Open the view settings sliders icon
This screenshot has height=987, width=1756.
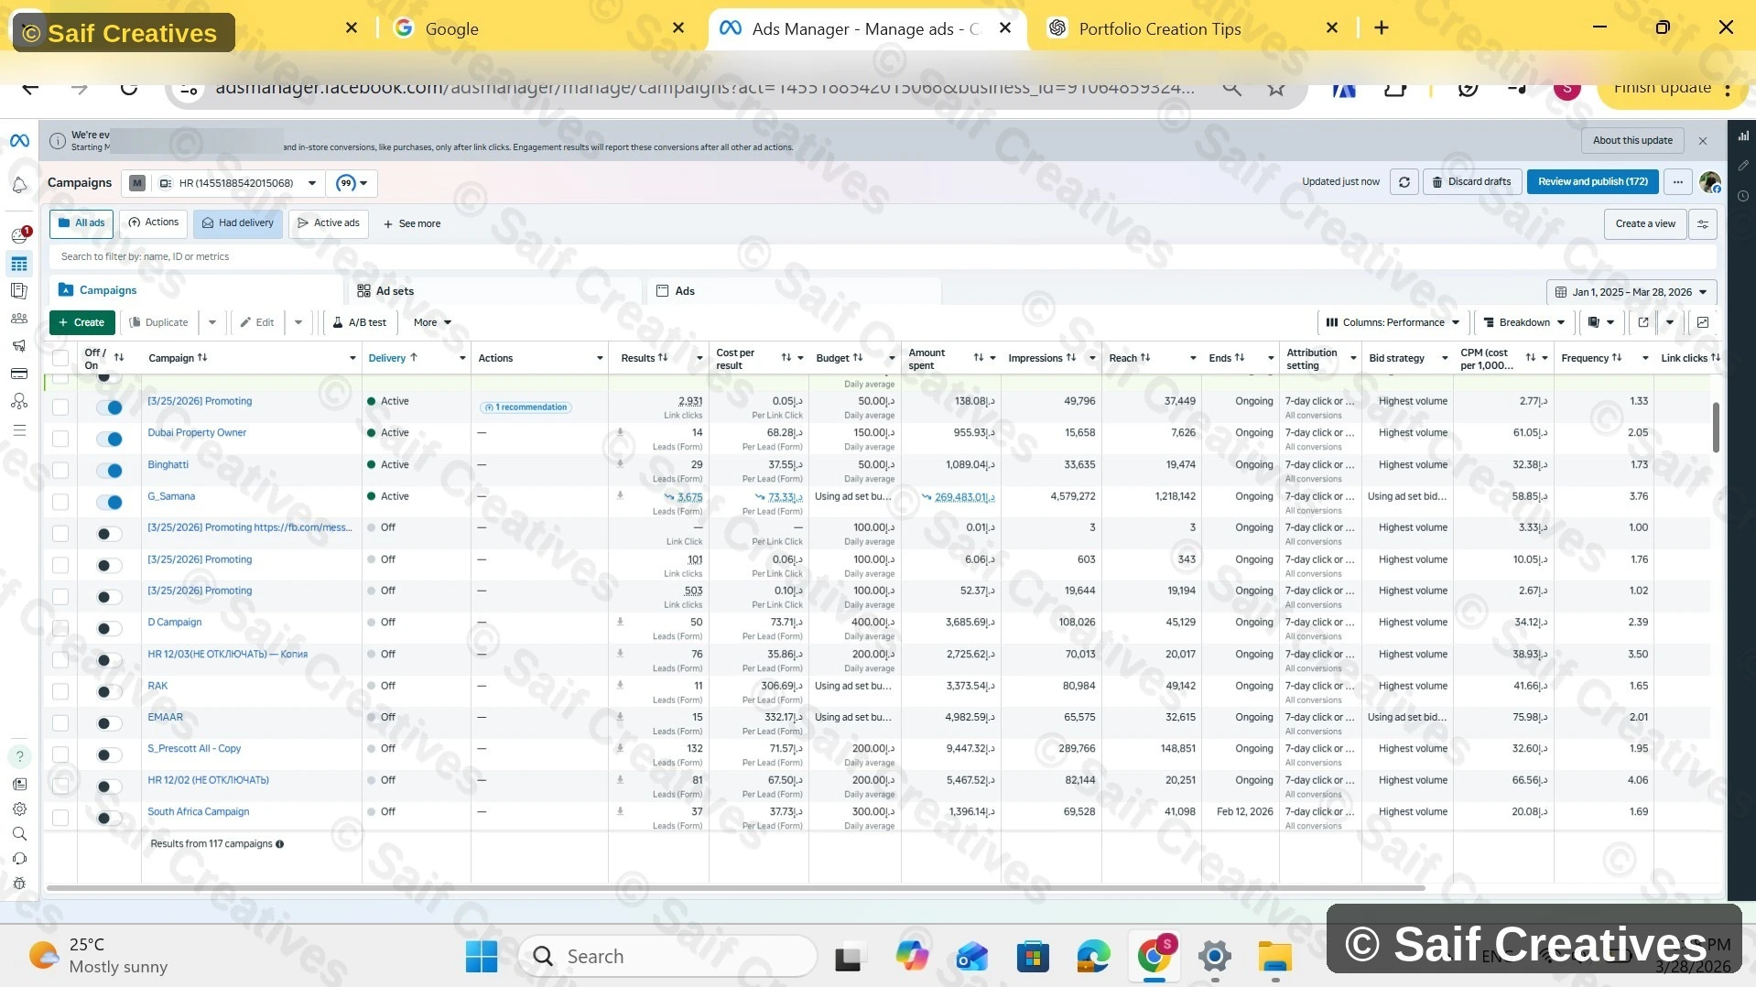point(1703,224)
